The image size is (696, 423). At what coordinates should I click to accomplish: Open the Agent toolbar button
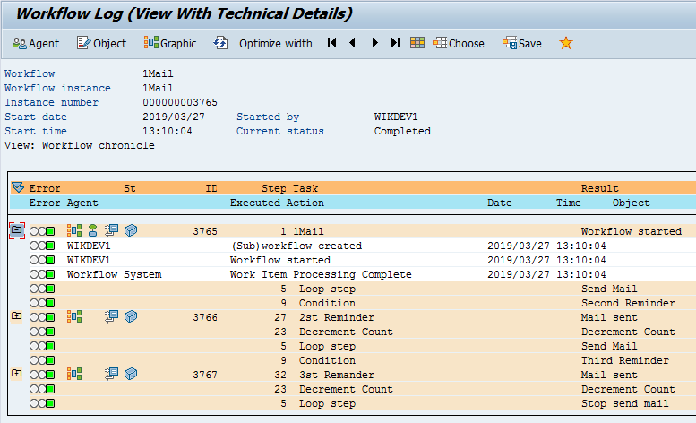tap(36, 44)
